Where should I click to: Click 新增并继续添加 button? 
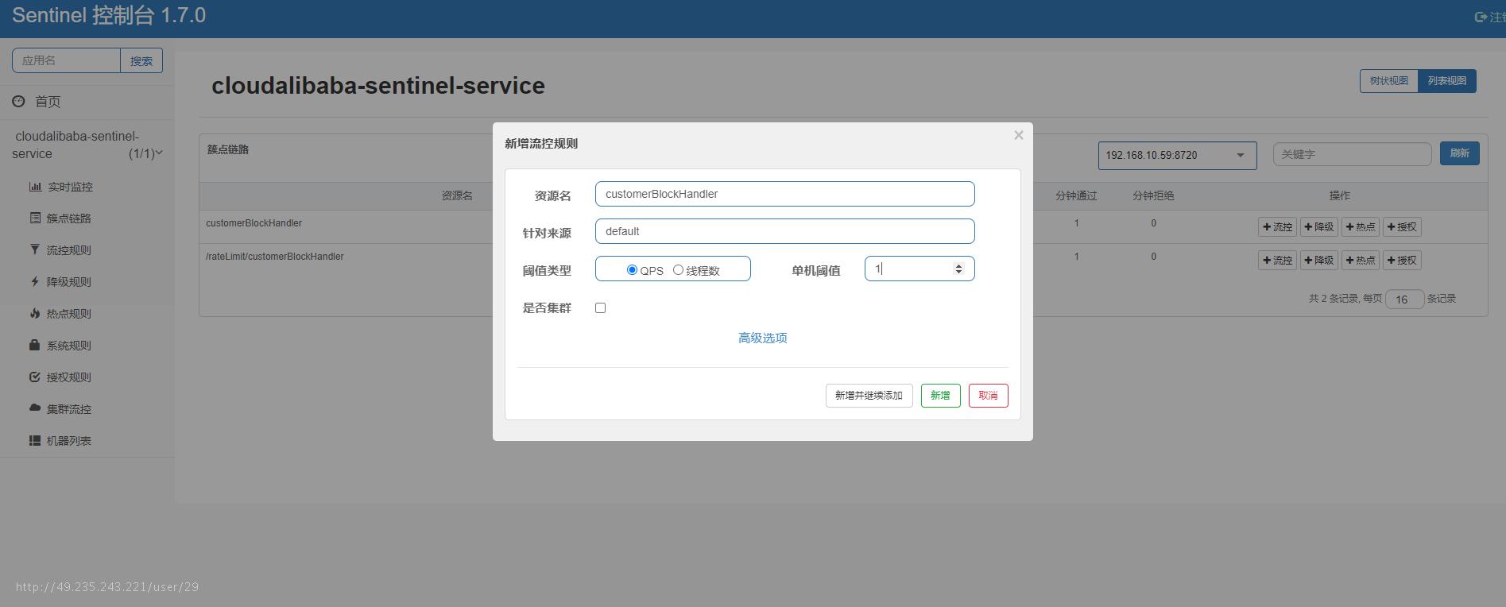tap(869, 396)
